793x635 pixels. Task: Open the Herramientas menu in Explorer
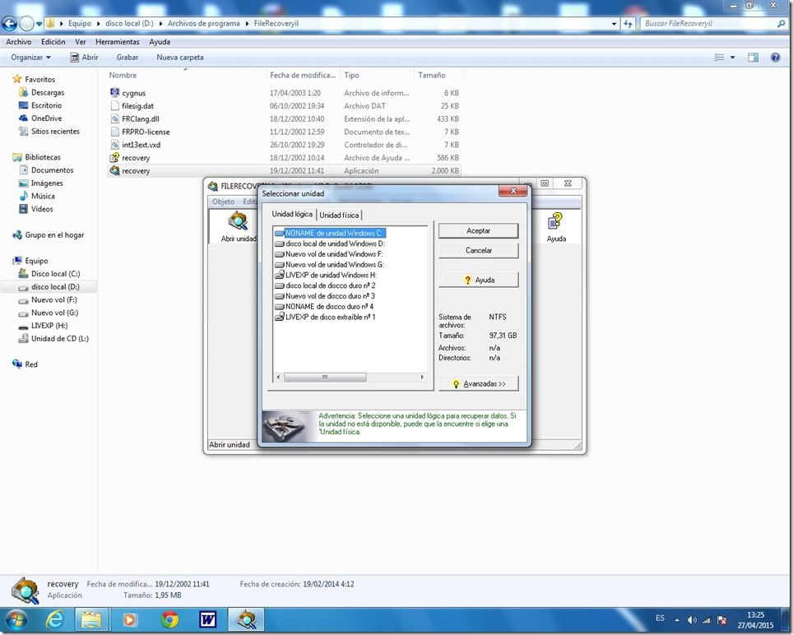[x=118, y=42]
